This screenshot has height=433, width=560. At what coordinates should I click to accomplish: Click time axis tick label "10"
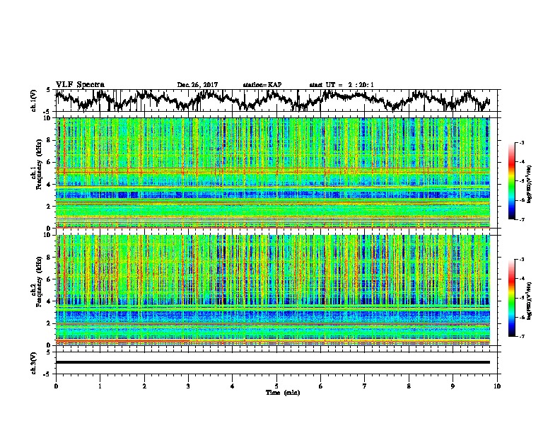(497, 386)
